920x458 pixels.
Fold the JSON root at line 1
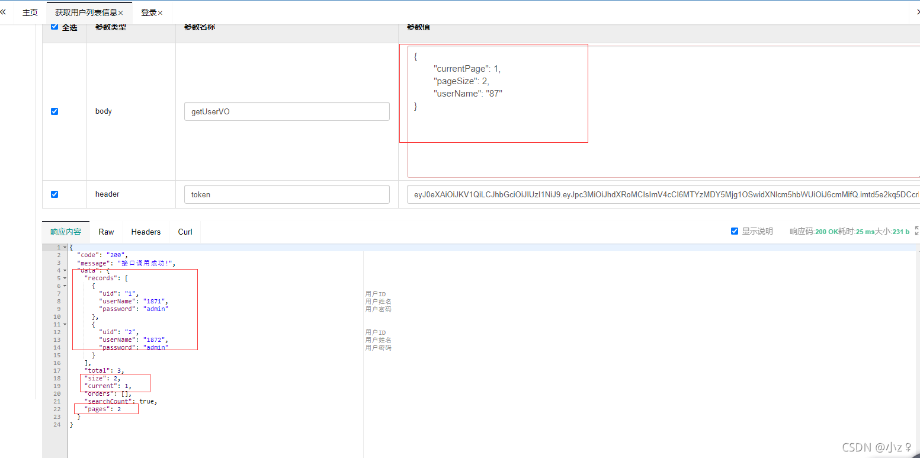pyautogui.click(x=65, y=247)
